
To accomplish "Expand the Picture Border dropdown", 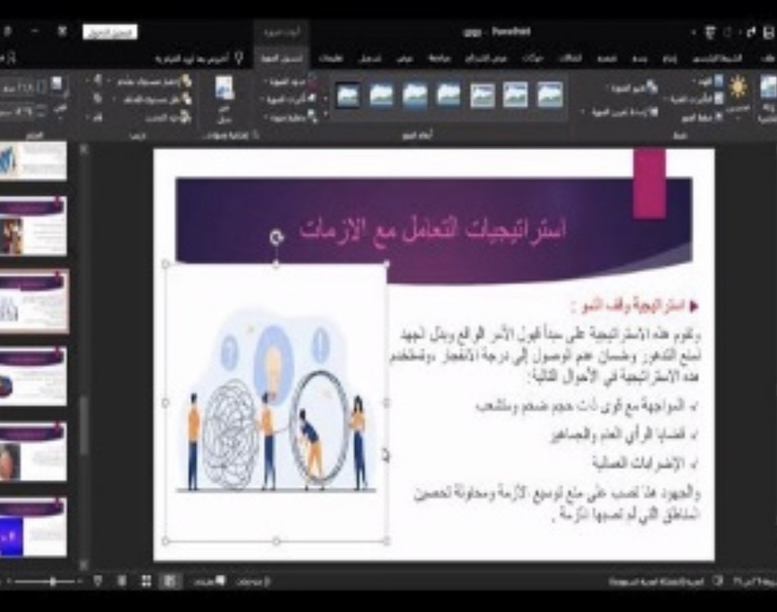I will click(290, 82).
